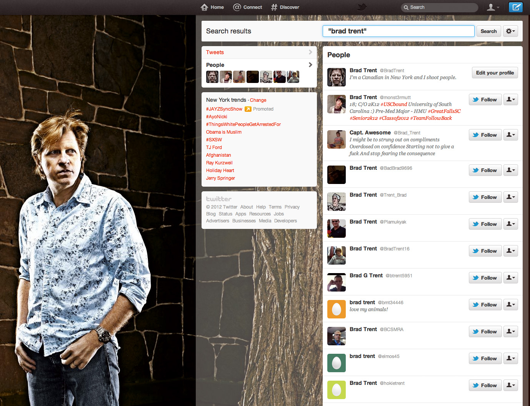
Task: Click the Twitter bird logo in top bar
Action: 361,7
